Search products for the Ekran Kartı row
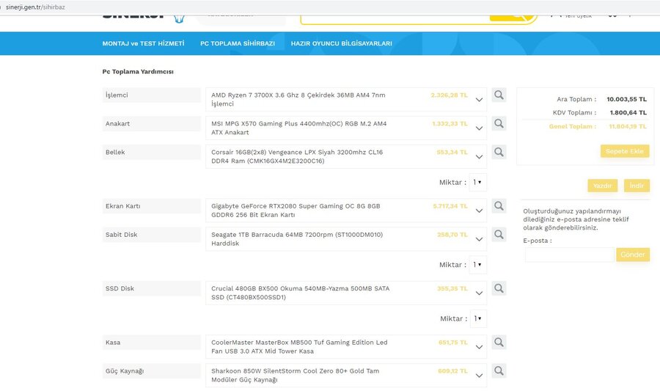This screenshot has width=660, height=391. (x=499, y=206)
